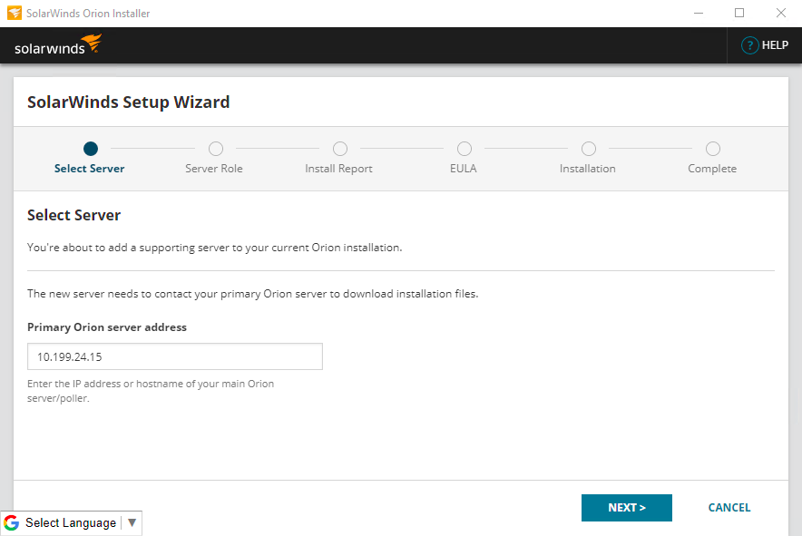Click the installer app icon in title bar

[15, 13]
